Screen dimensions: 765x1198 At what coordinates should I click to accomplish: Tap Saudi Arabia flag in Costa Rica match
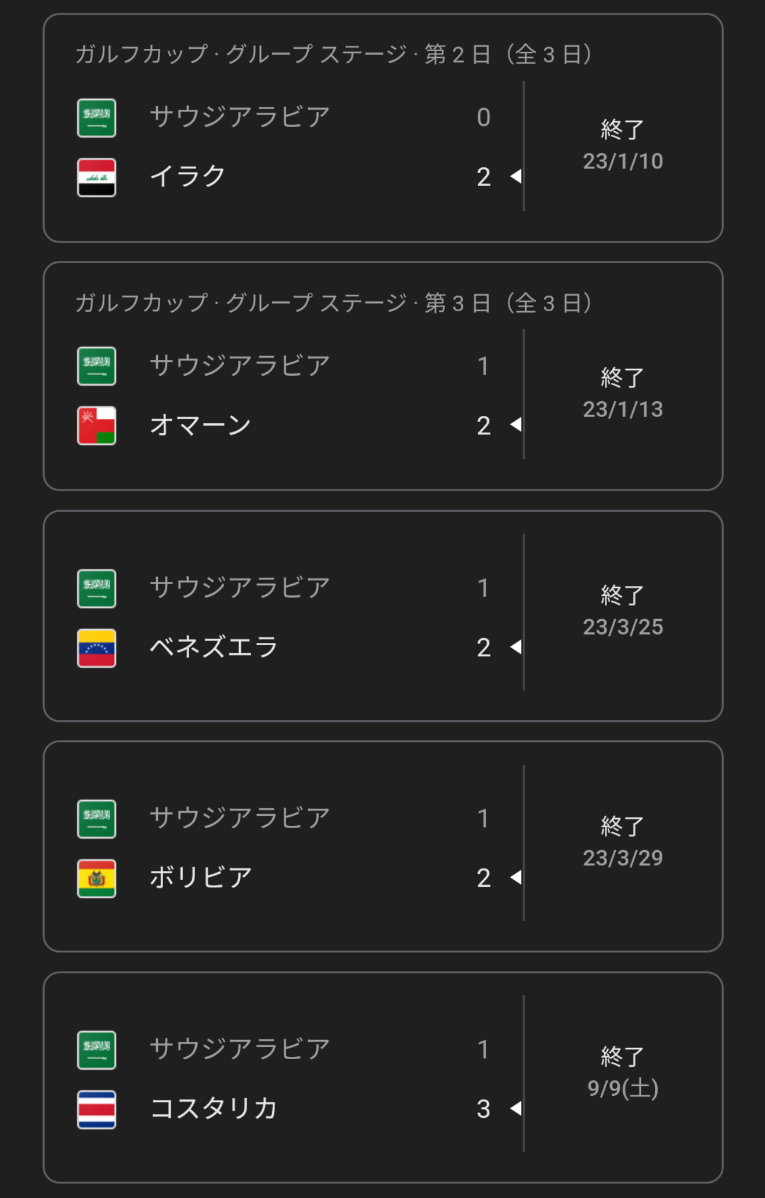[96, 1050]
